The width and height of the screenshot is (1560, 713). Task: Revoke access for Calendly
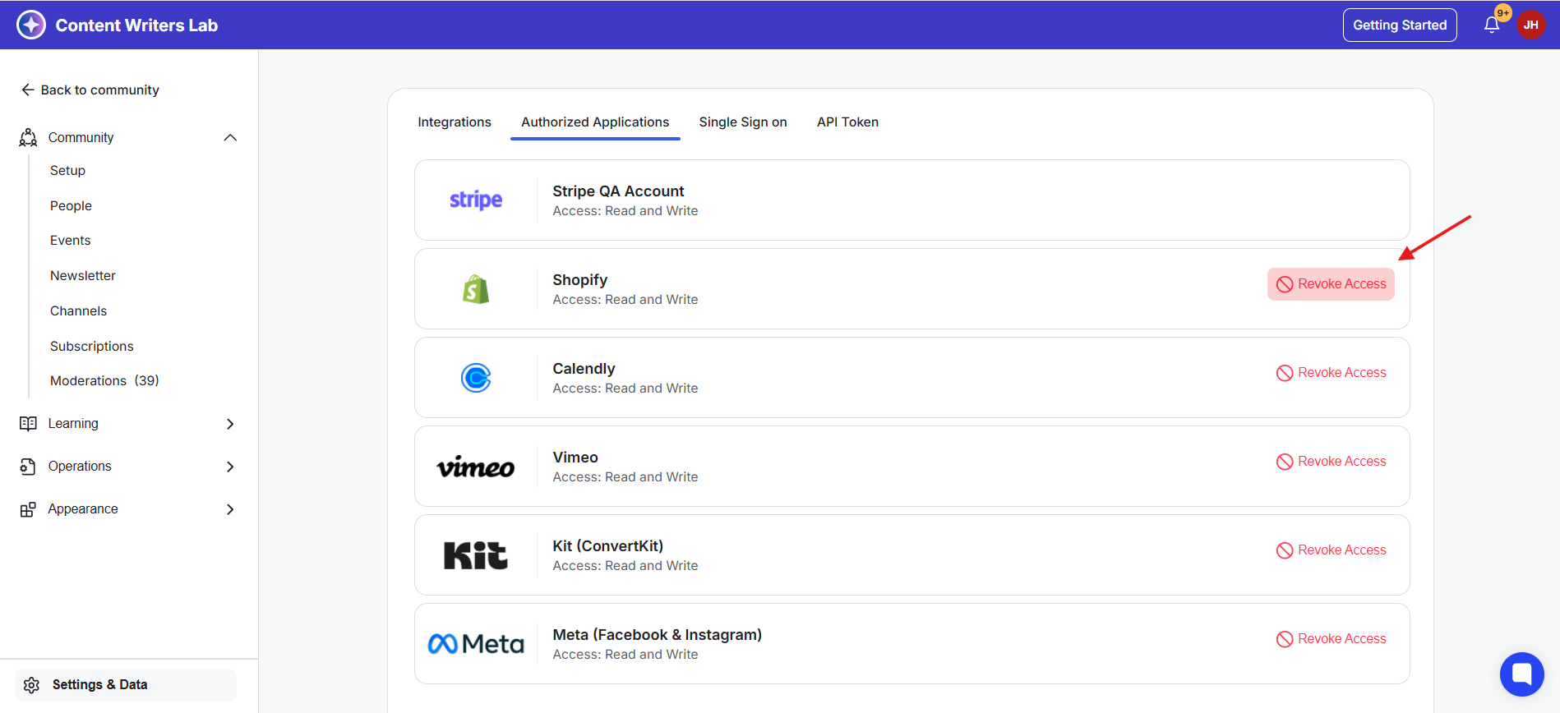tap(1331, 373)
